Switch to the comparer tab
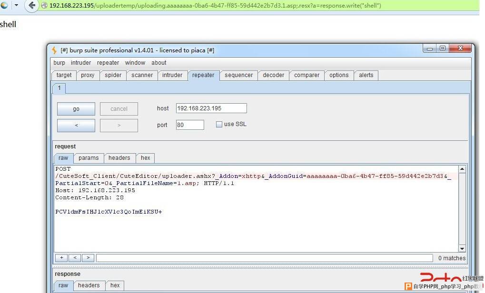485x293 pixels. [307, 75]
